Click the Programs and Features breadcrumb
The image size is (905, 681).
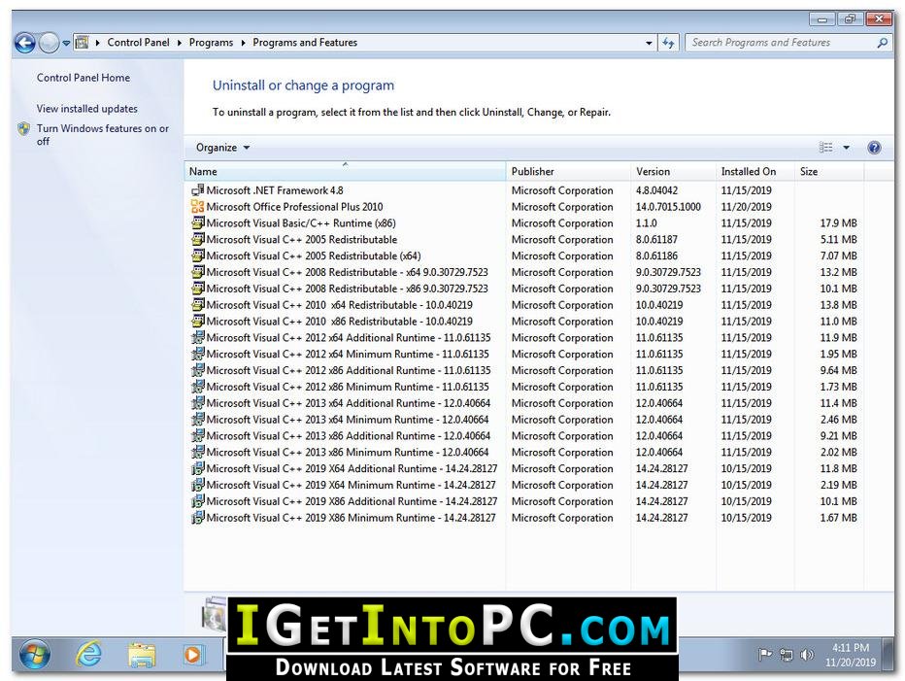point(305,42)
